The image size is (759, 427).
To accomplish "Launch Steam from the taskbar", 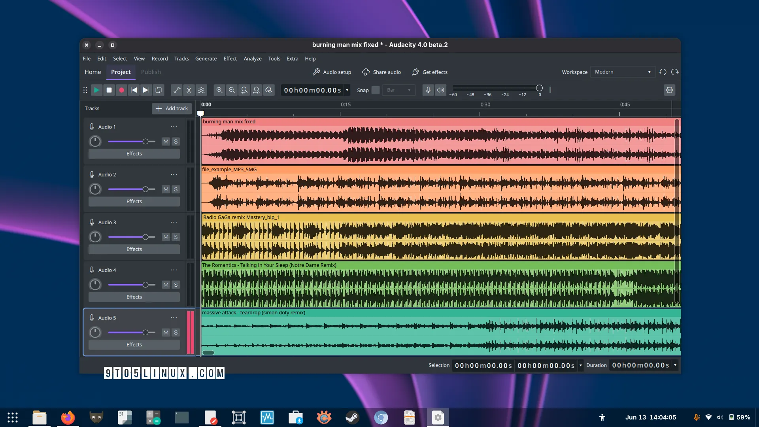I will (x=352, y=418).
